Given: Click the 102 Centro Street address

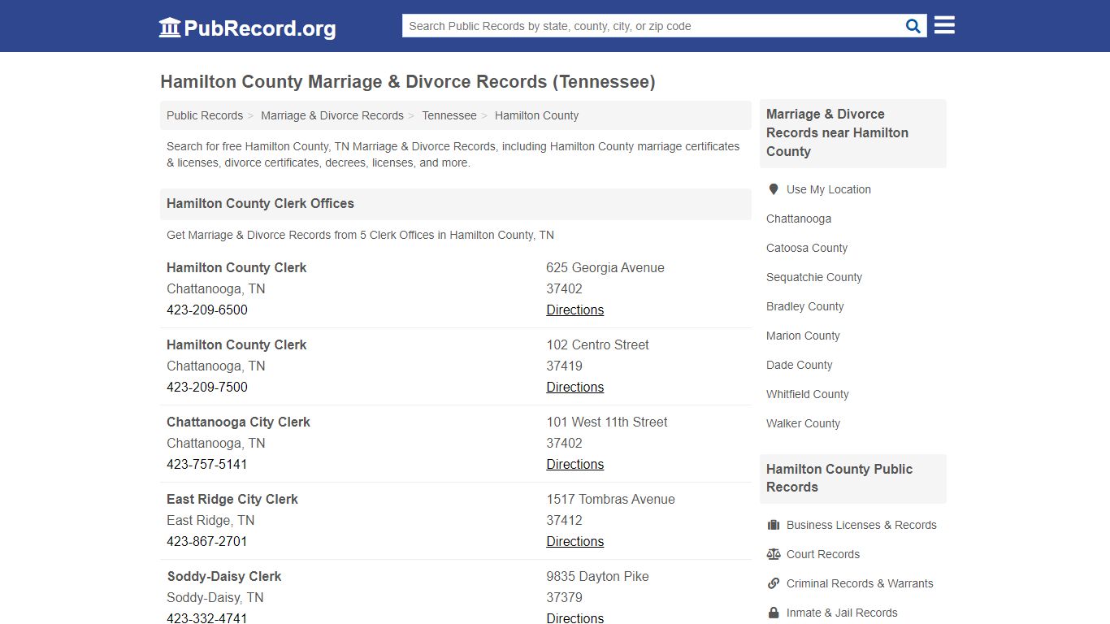Looking at the screenshot, I should (597, 344).
